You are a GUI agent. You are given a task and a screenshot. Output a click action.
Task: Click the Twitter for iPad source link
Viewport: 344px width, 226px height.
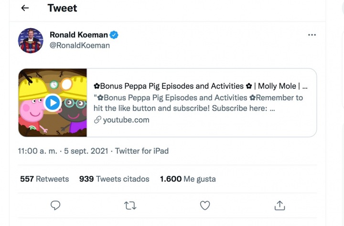click(x=142, y=151)
